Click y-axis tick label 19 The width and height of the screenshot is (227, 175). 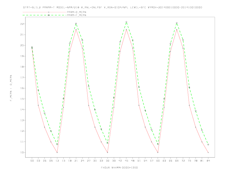(22, 56)
